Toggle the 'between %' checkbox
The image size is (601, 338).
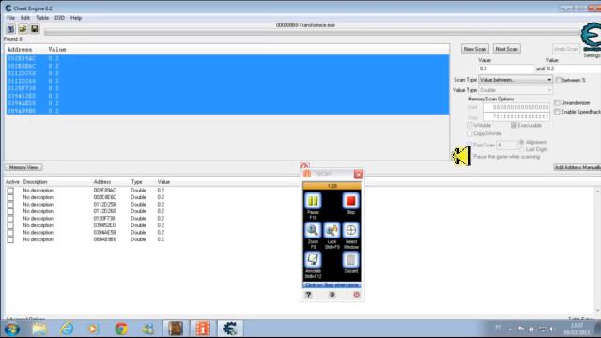tap(558, 80)
